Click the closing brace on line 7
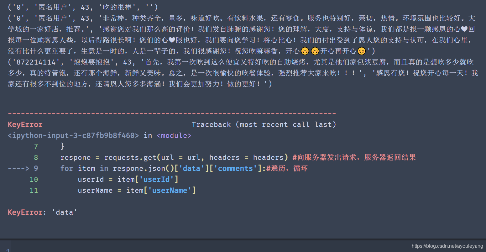Image resolution: width=486 pixels, height=252 pixels. tap(62, 146)
